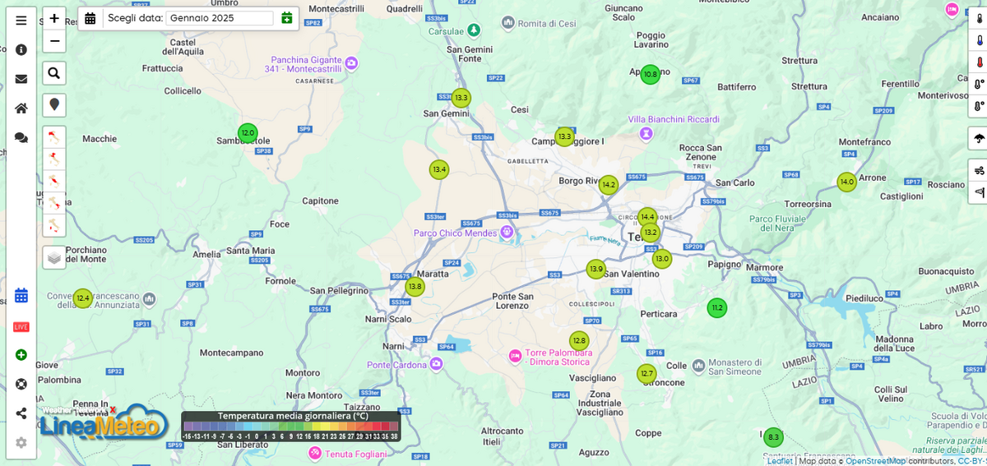This screenshot has height=466, width=987.
Task: Choose the blue minimum temperature thermometer
Action: (x=979, y=40)
